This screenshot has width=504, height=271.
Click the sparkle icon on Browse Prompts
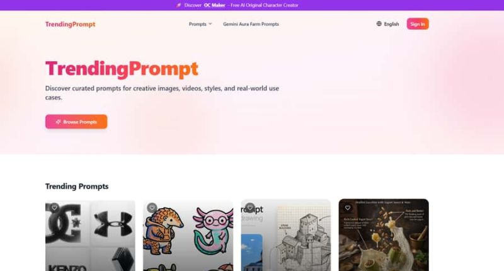click(x=58, y=122)
